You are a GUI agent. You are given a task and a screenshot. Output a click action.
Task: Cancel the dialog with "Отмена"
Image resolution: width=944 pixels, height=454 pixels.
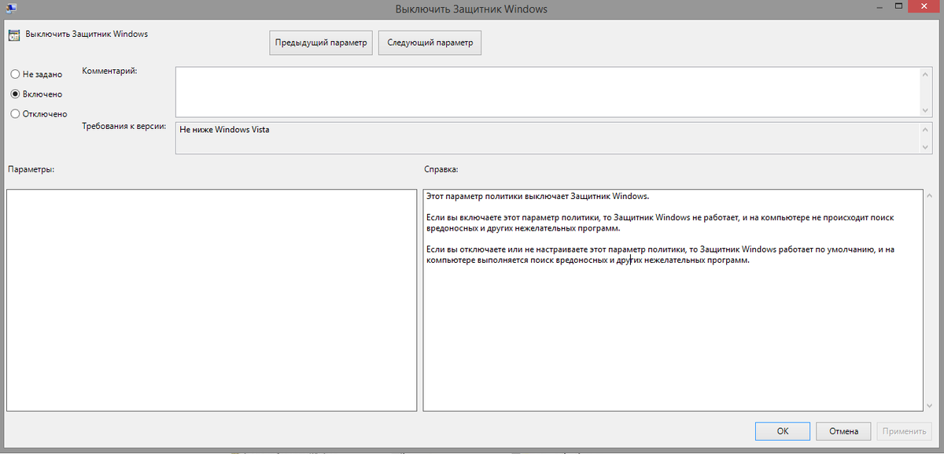pyautogui.click(x=843, y=431)
